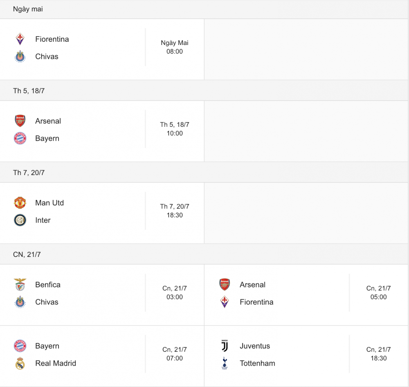Image resolution: width=409 pixels, height=387 pixels.
Task: Select the "CN, 21/7" date header
Action: coord(27,254)
